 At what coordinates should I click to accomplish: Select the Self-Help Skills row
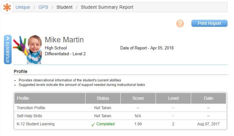tap(120, 116)
